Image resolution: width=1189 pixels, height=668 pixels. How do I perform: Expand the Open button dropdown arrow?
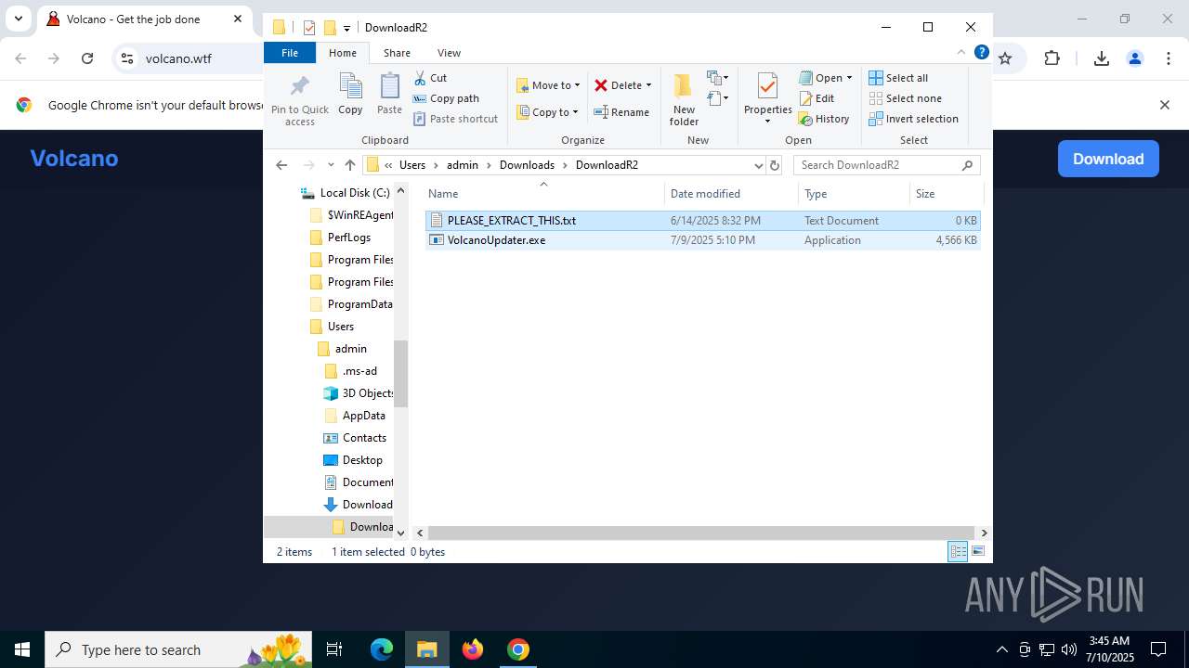[x=849, y=78]
